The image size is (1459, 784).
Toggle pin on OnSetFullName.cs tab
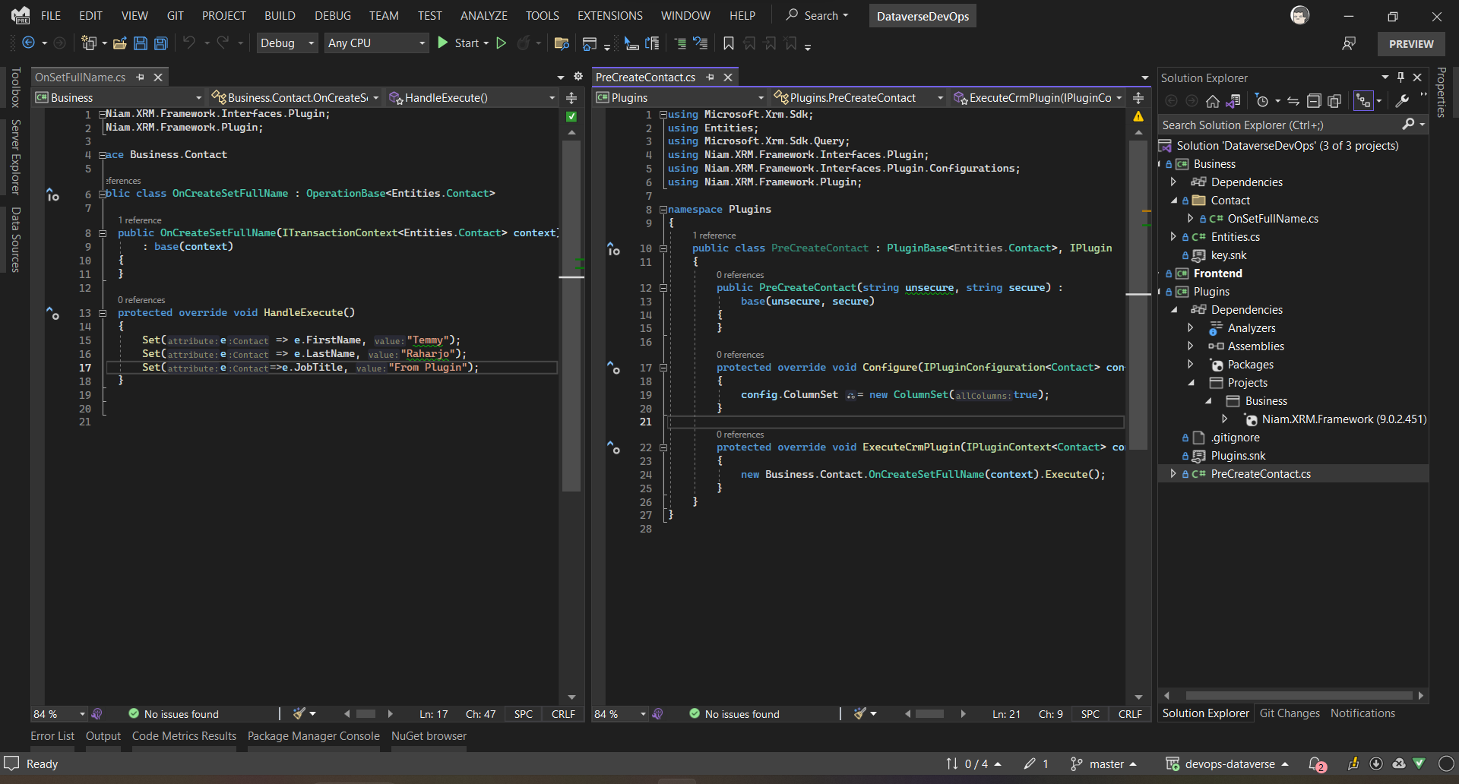coord(141,77)
